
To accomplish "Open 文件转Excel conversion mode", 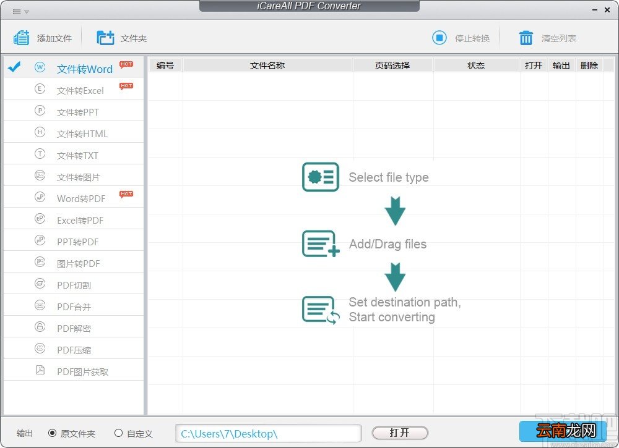I will (x=74, y=88).
